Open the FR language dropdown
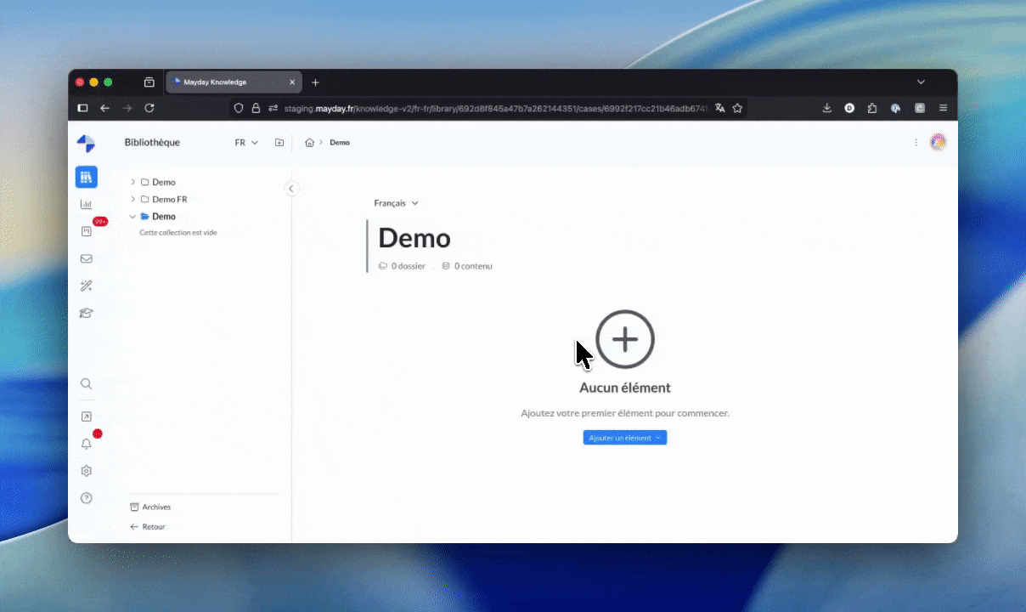 pyautogui.click(x=246, y=143)
